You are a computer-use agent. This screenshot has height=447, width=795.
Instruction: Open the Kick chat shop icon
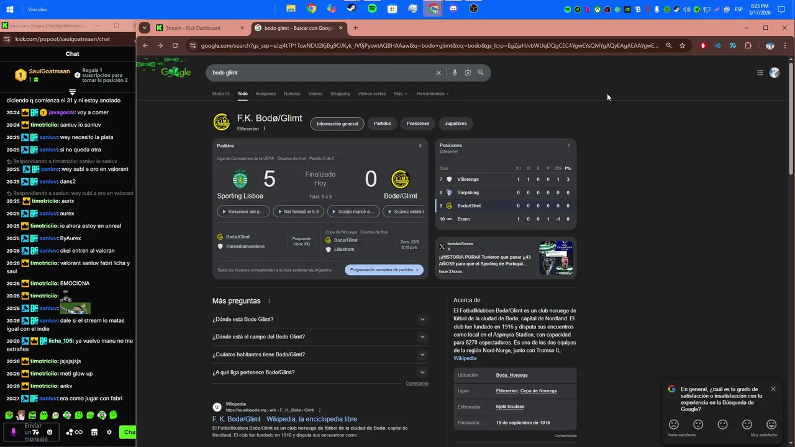[x=94, y=432]
